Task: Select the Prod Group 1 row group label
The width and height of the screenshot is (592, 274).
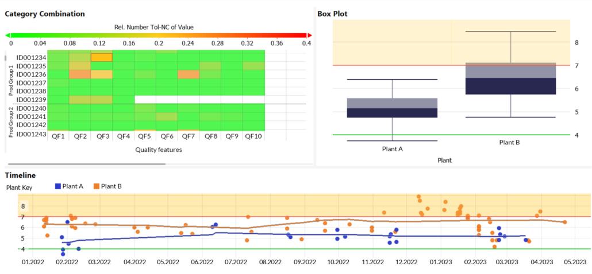Action: point(10,77)
